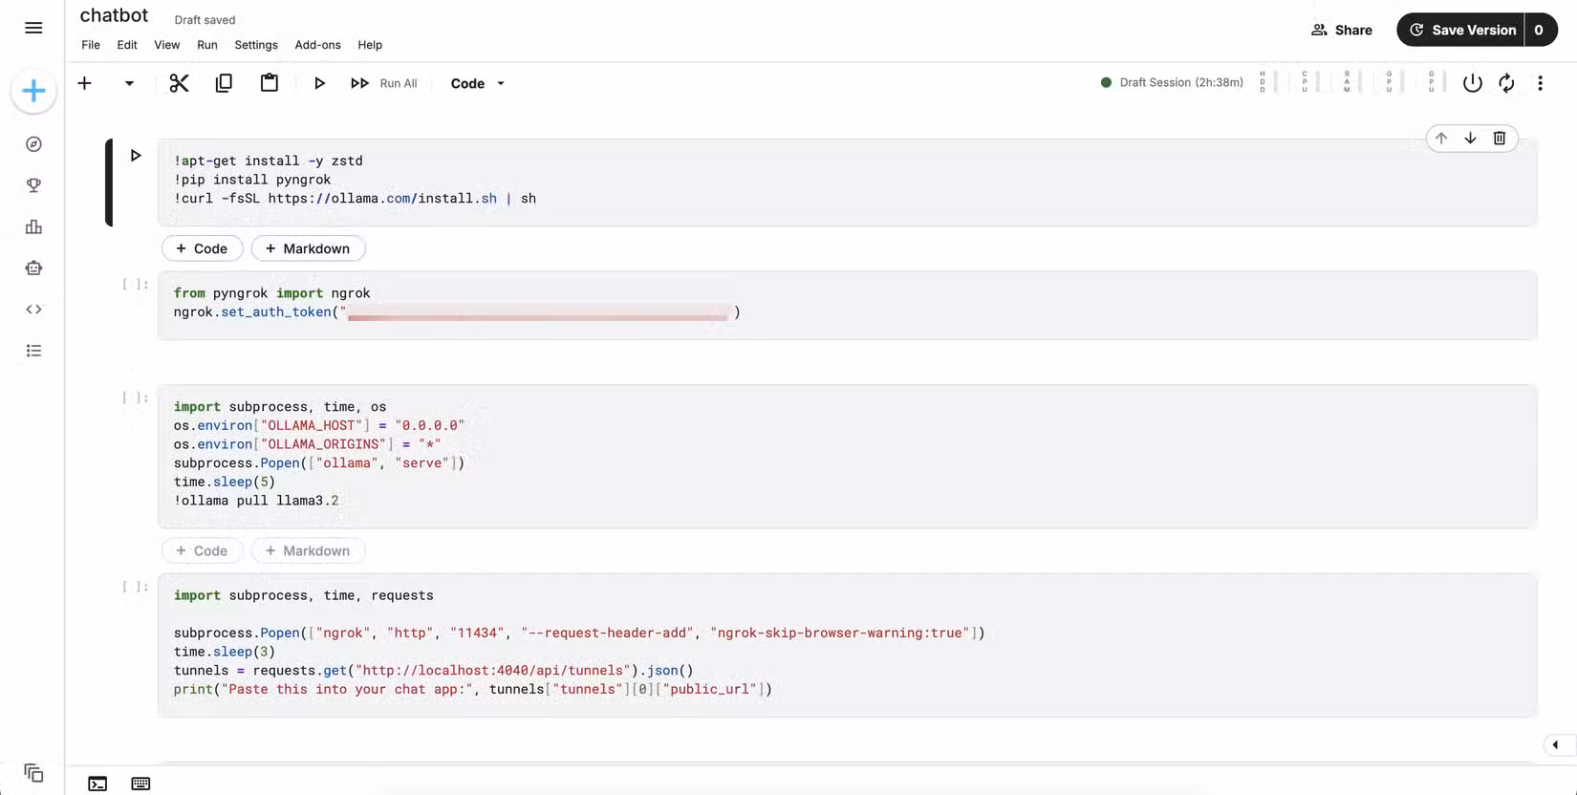1577x795 pixels.
Task: Power off the draft session
Action: (x=1472, y=83)
